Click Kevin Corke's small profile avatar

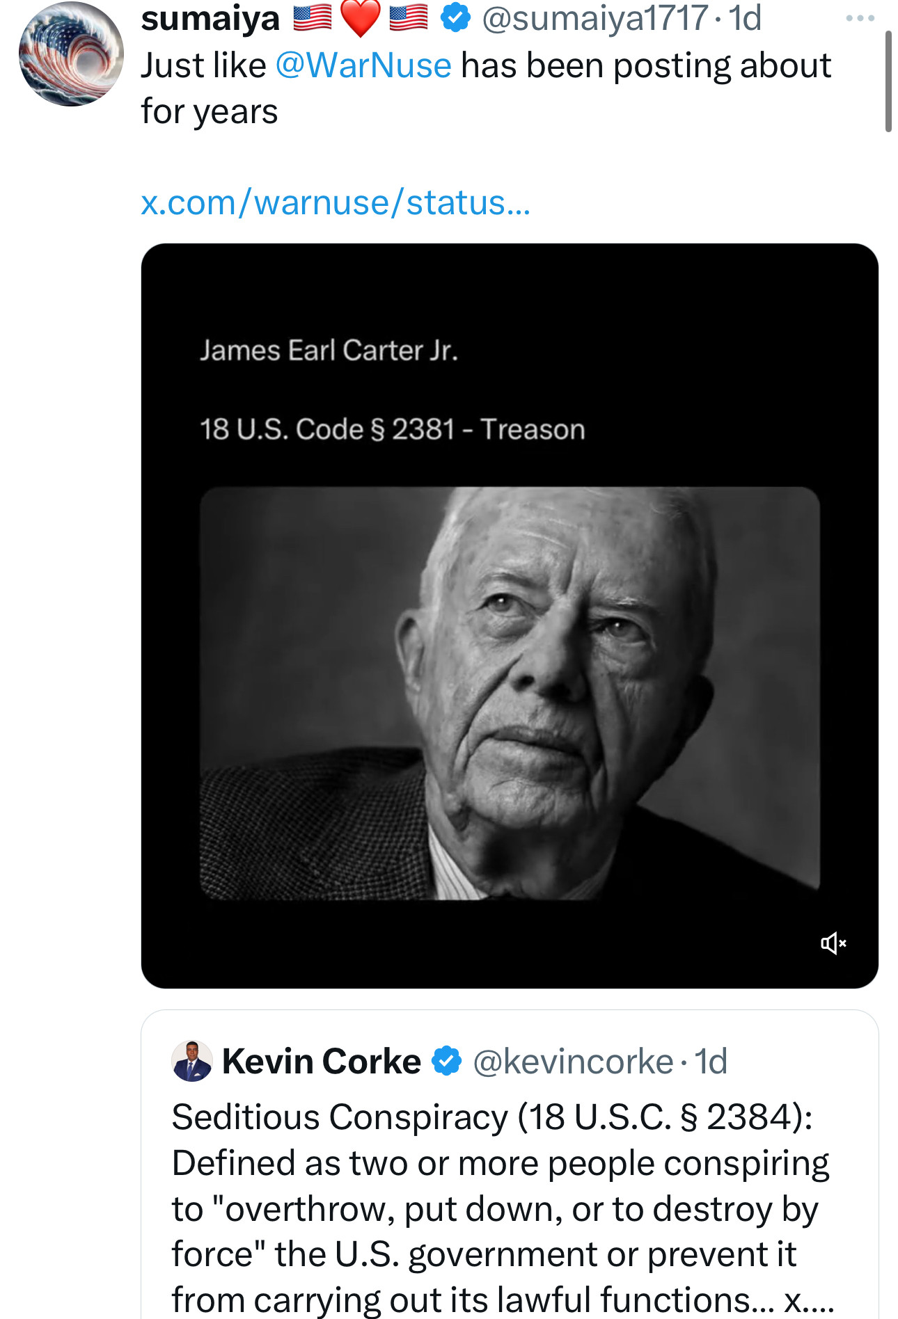tap(191, 1061)
